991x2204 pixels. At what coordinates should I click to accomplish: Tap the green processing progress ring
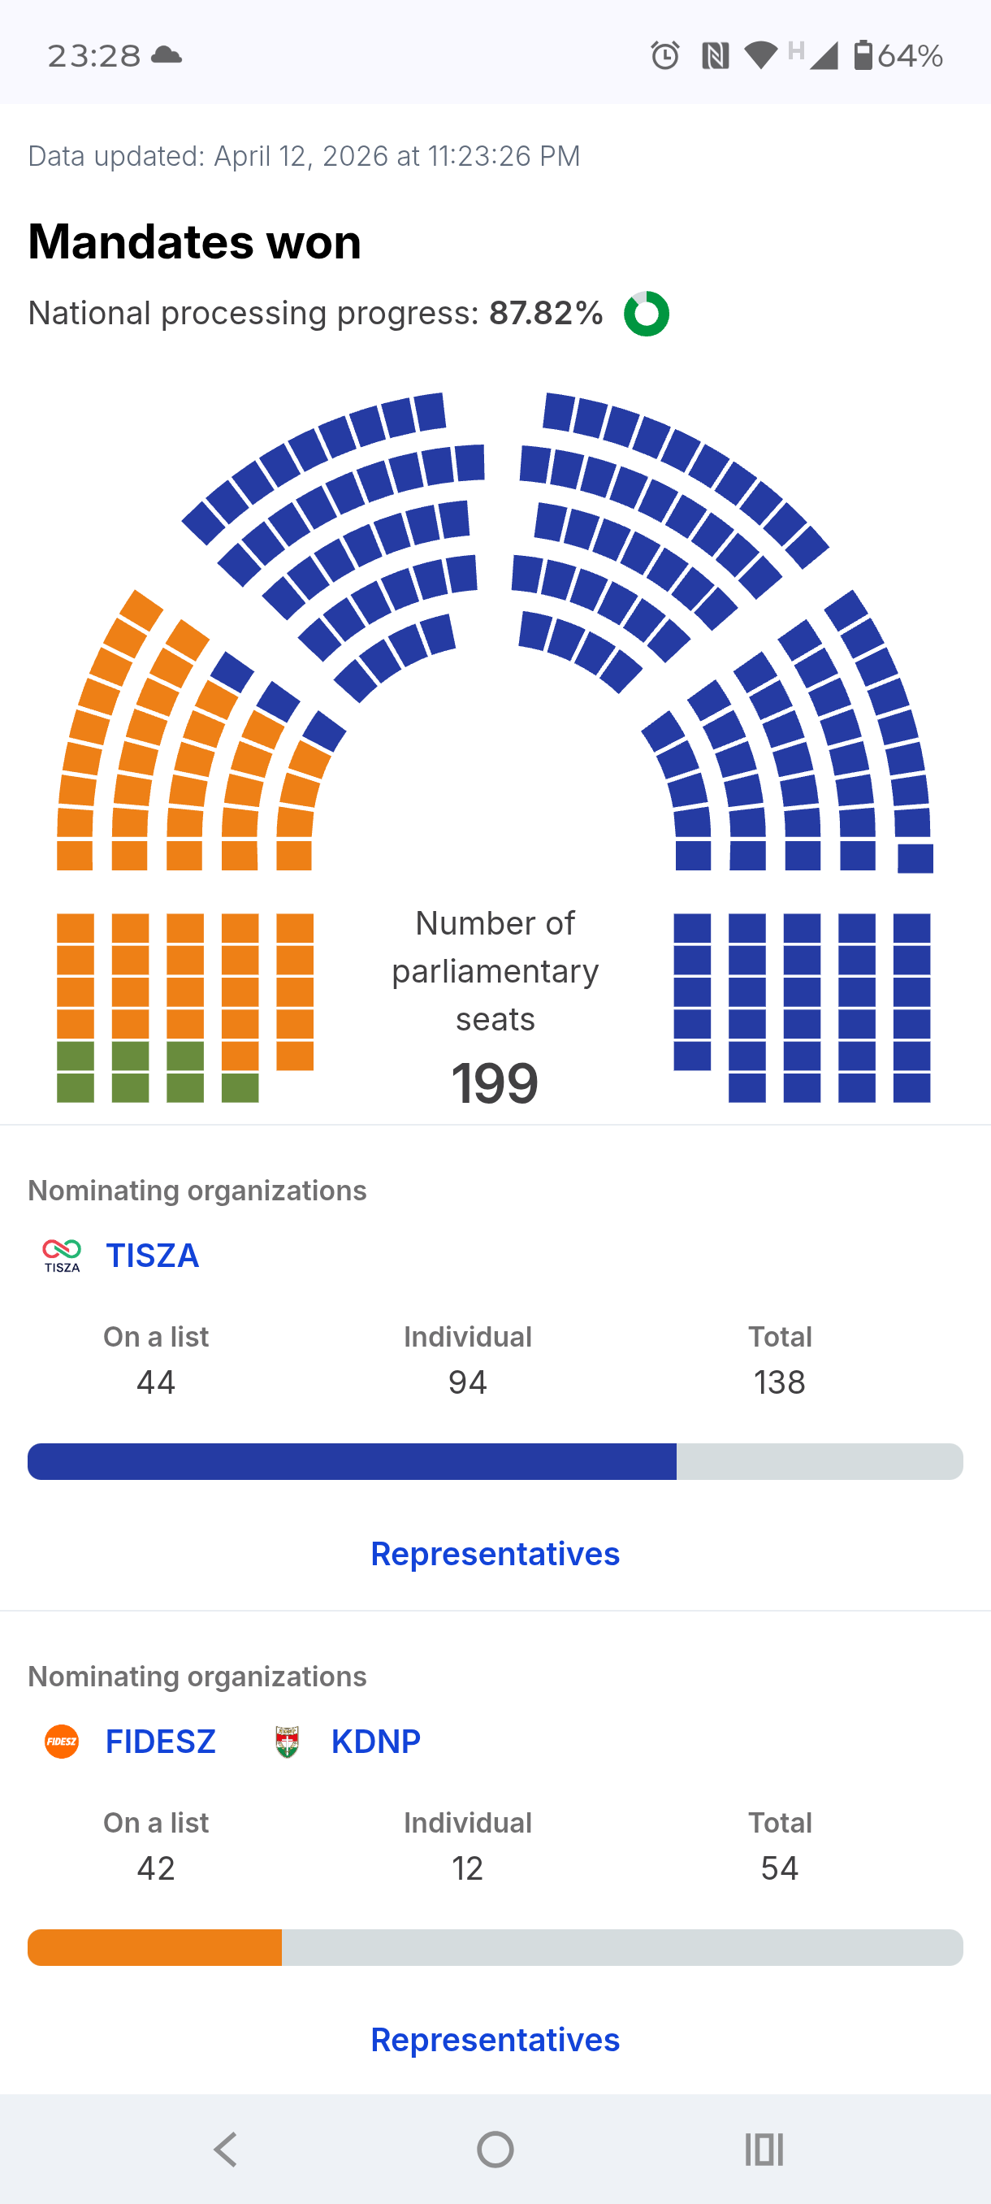point(647,314)
